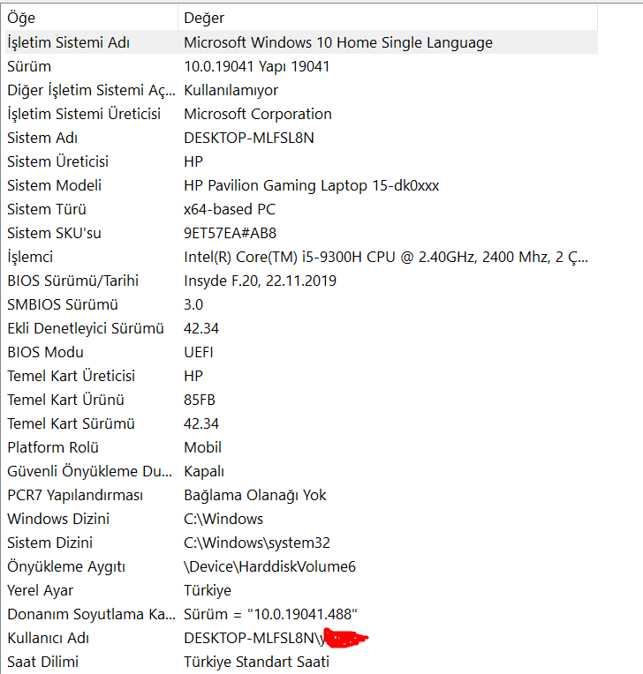The image size is (643, 674).
Task: Click the Temel Kart Ürünü row
Action: [x=65, y=400]
